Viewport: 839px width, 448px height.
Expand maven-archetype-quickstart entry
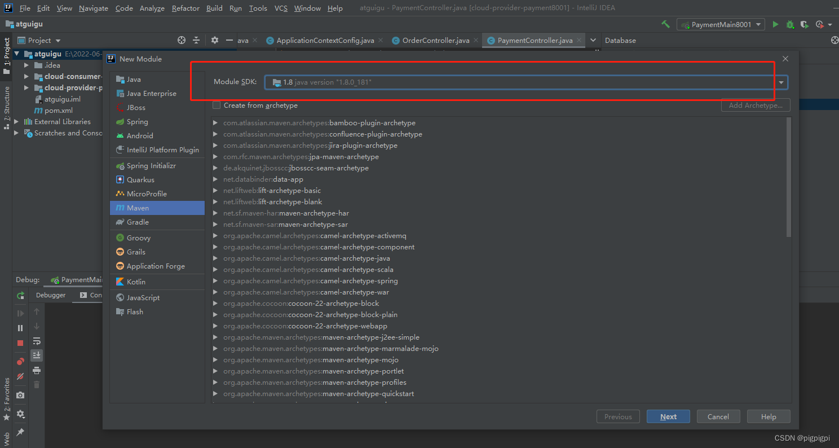tap(216, 394)
